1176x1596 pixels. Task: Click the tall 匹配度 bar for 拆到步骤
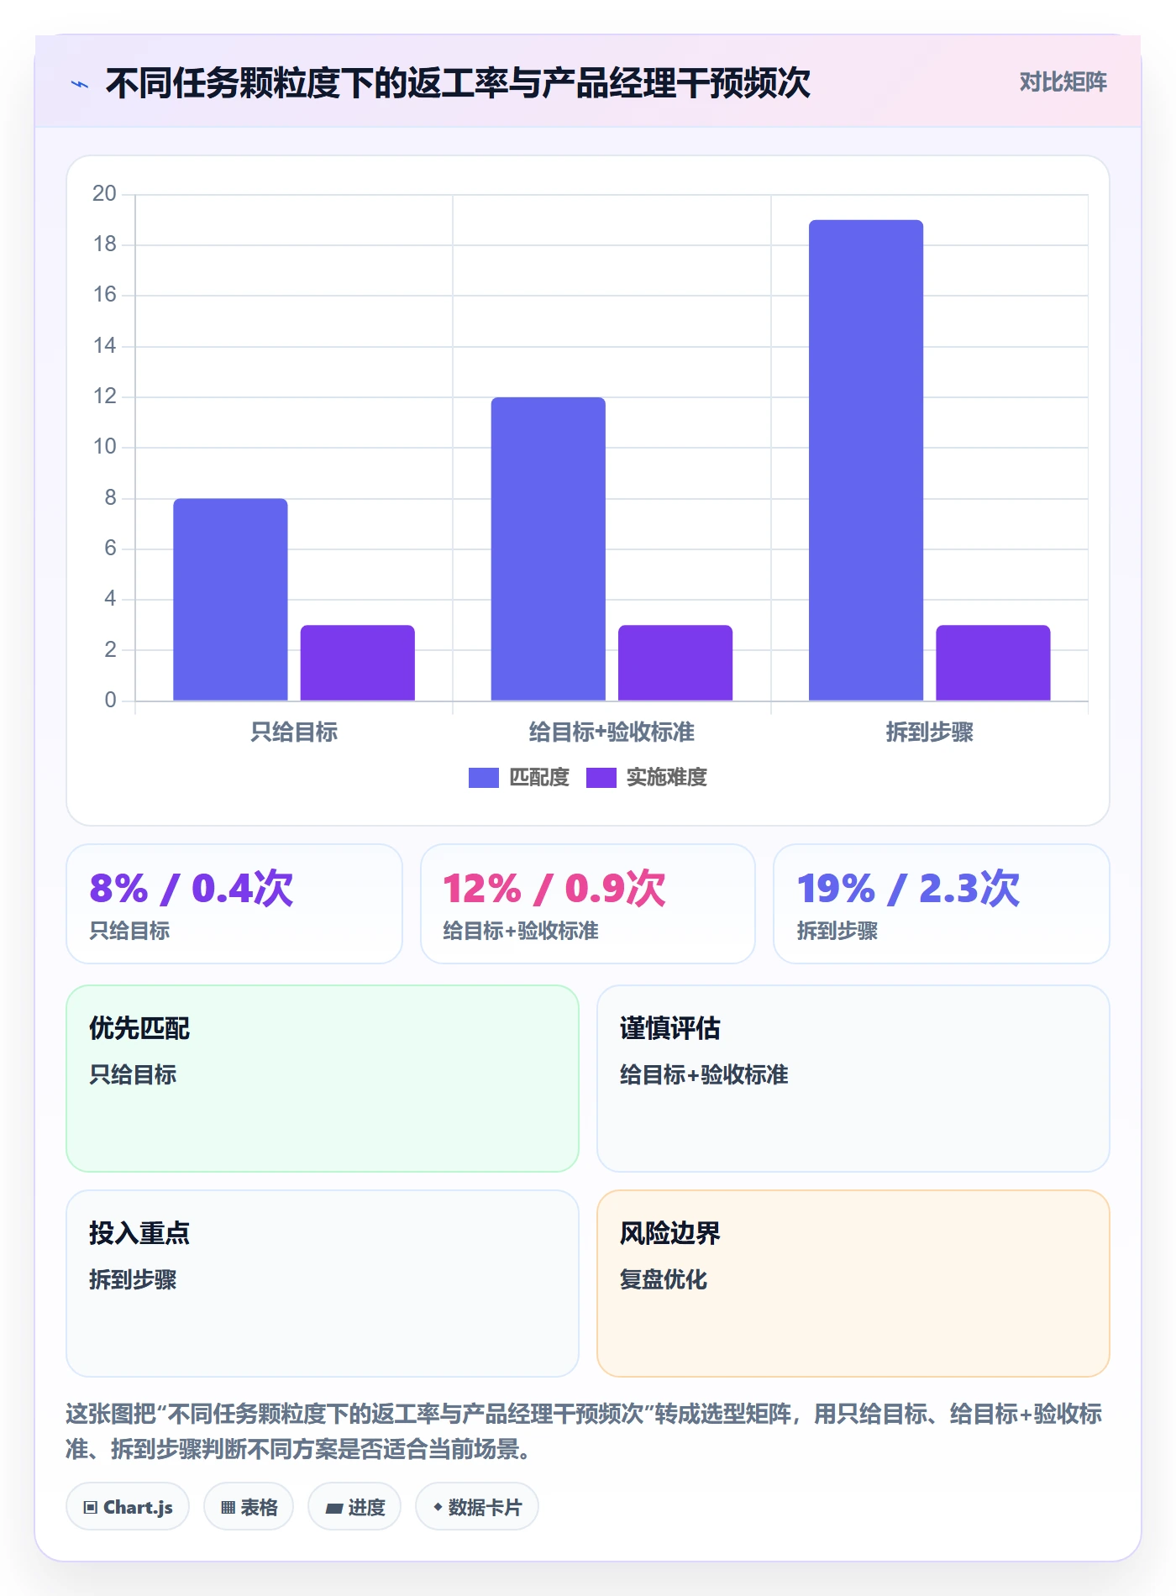click(x=866, y=460)
